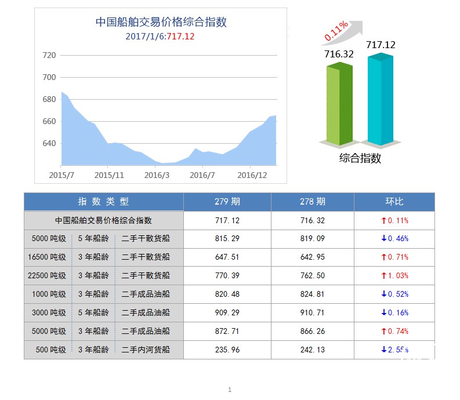Select the 2015/11 x-axis label

[x=109, y=175]
